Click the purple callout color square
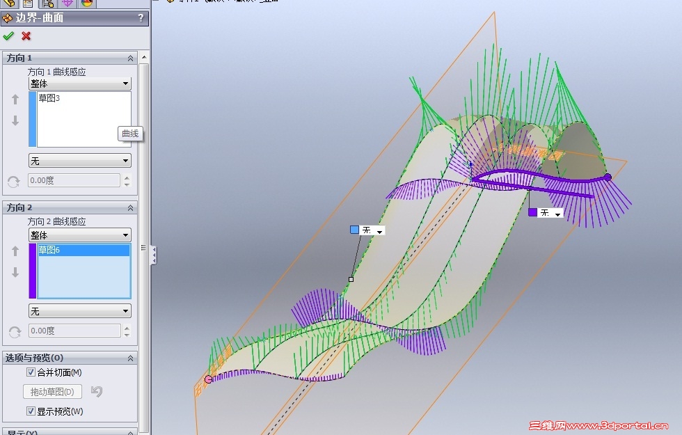 pos(532,212)
